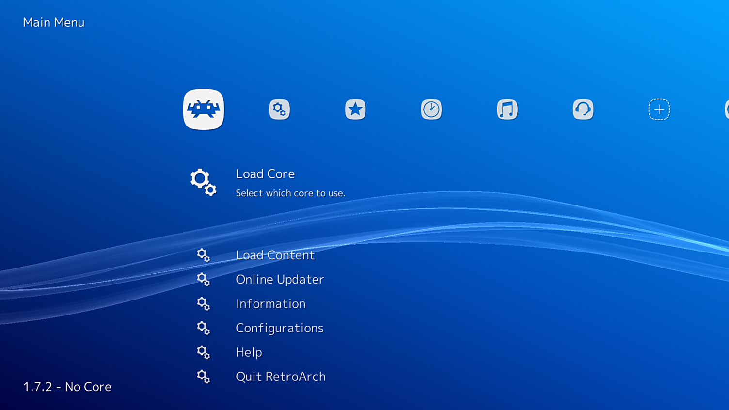Open the Music note tab icon
729x410 pixels.
[507, 110]
